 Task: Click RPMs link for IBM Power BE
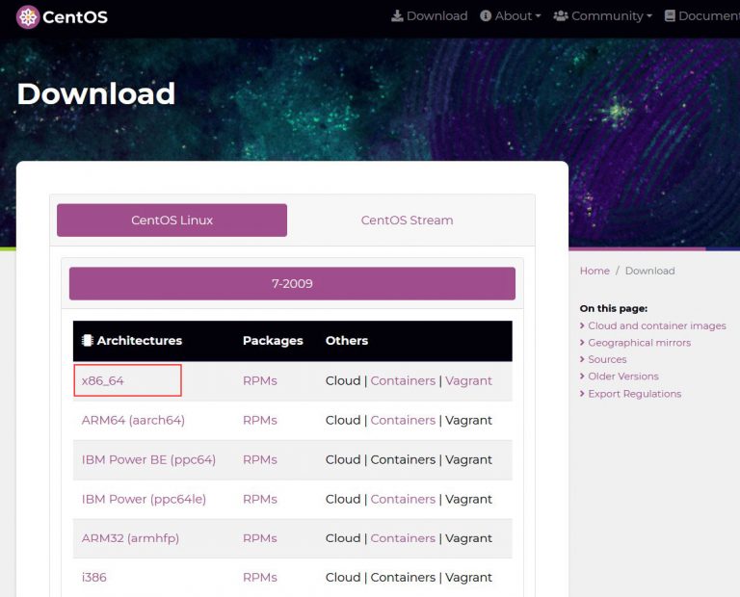click(259, 460)
